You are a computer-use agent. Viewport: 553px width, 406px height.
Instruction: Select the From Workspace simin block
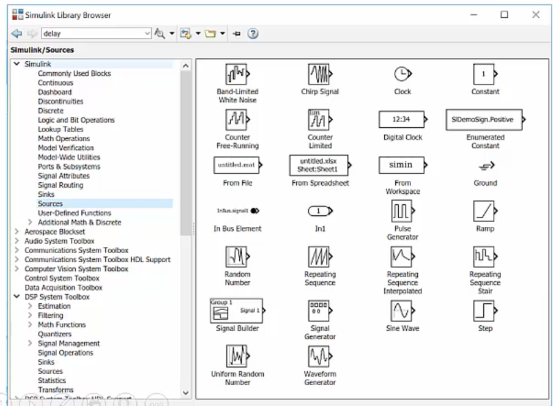coord(403,165)
